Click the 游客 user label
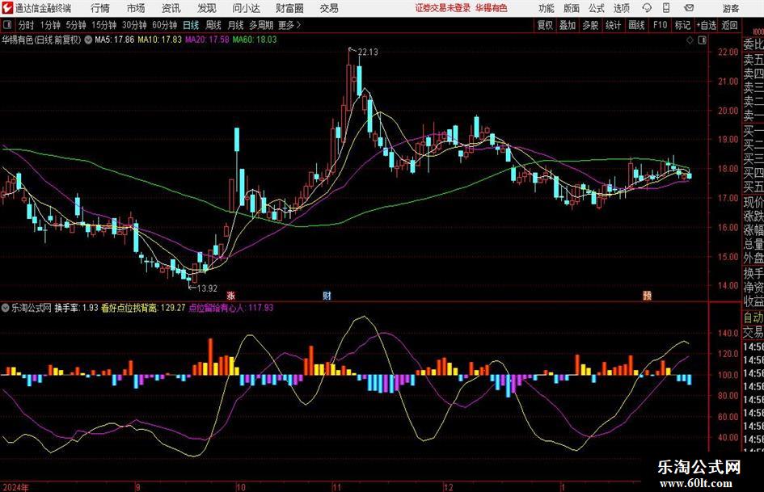764x492 pixels. pos(730,8)
